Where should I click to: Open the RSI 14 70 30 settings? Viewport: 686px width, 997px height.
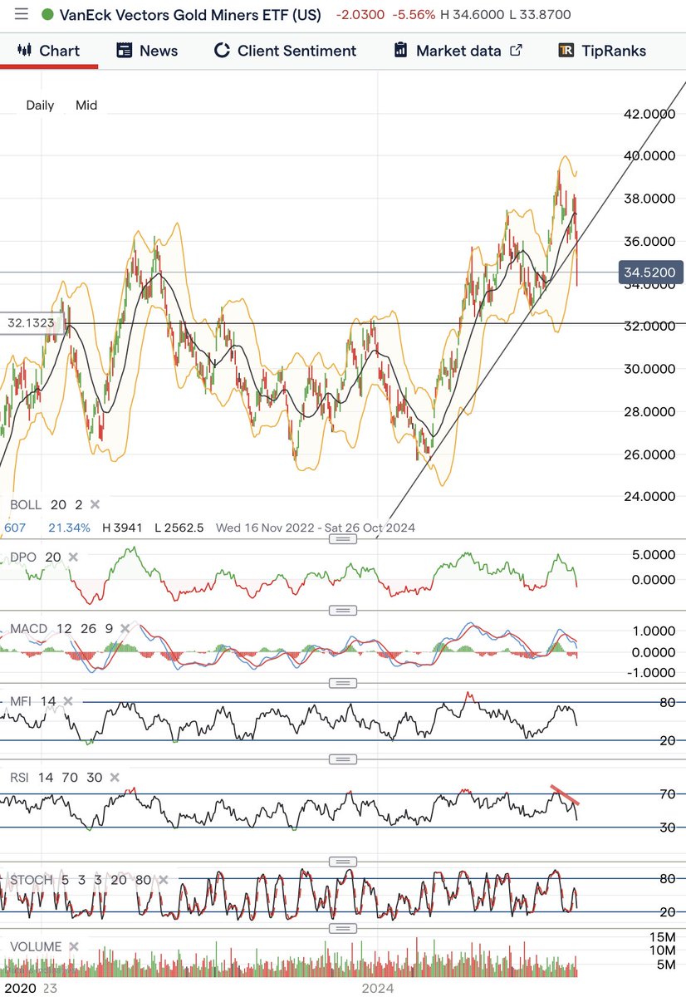pyautogui.click(x=56, y=778)
